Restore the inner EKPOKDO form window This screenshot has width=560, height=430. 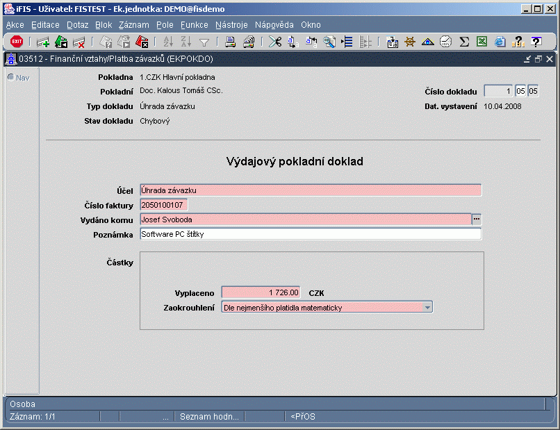(x=538, y=59)
